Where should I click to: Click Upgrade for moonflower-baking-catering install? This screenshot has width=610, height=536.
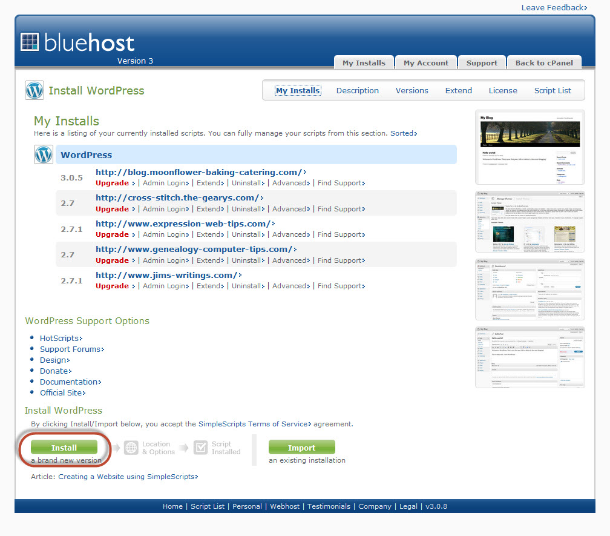pos(115,183)
